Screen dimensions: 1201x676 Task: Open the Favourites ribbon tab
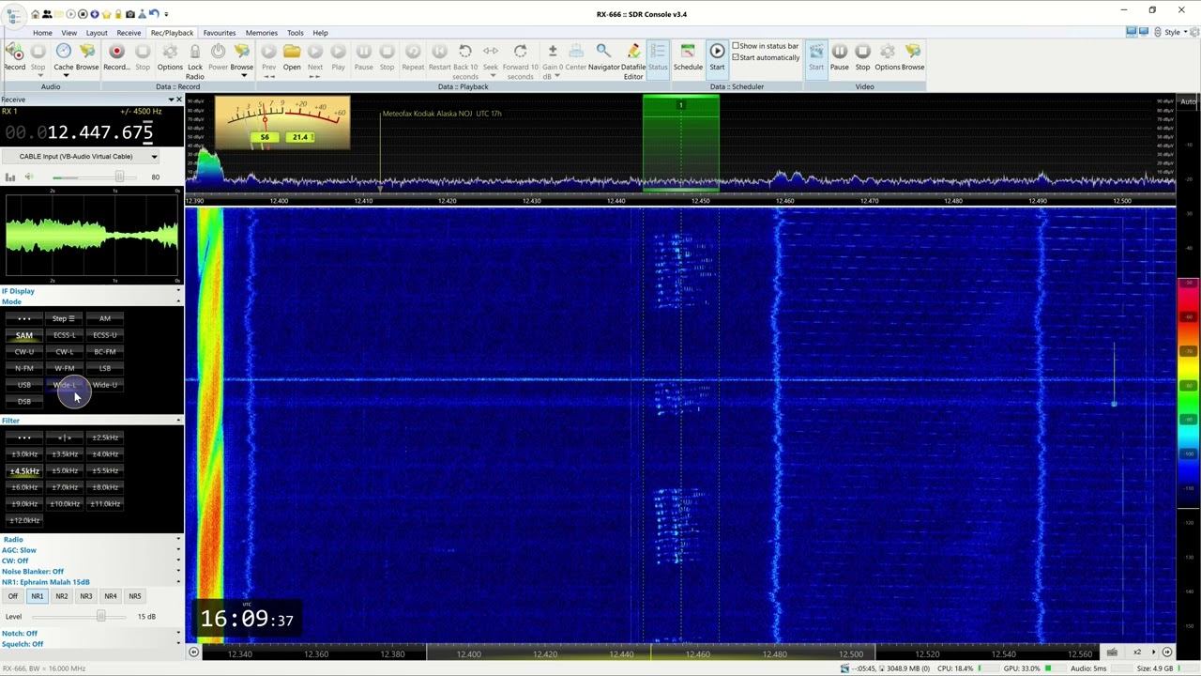click(220, 33)
